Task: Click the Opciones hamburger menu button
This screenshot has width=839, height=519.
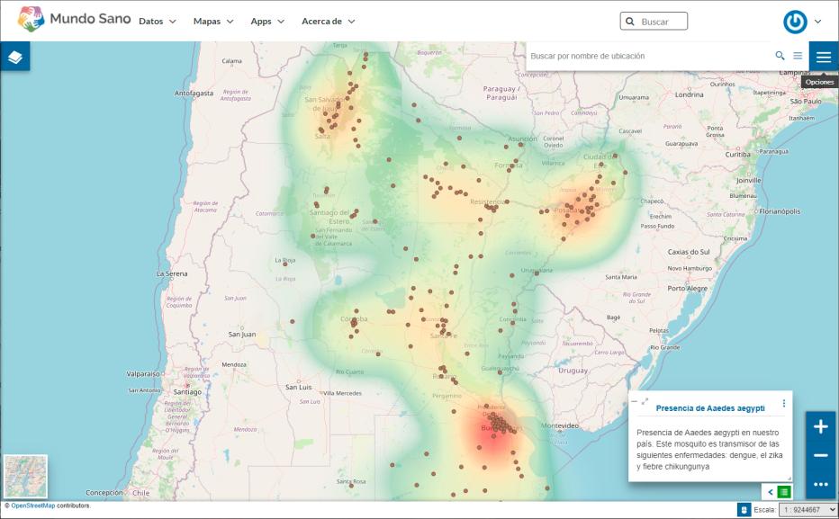Action: tap(823, 56)
